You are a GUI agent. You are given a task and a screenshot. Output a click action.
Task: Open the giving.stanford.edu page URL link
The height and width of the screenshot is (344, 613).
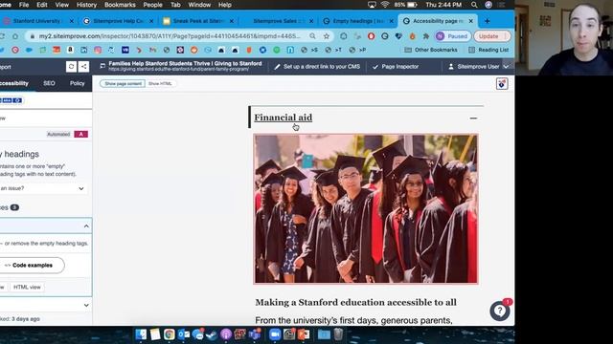179,70
